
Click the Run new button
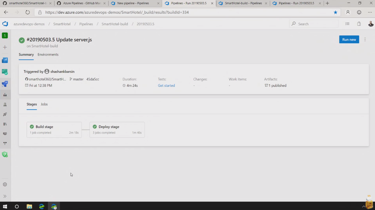[349, 39]
